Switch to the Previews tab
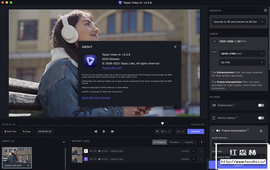Screen dimensions: 270x170 [x=174, y=142]
